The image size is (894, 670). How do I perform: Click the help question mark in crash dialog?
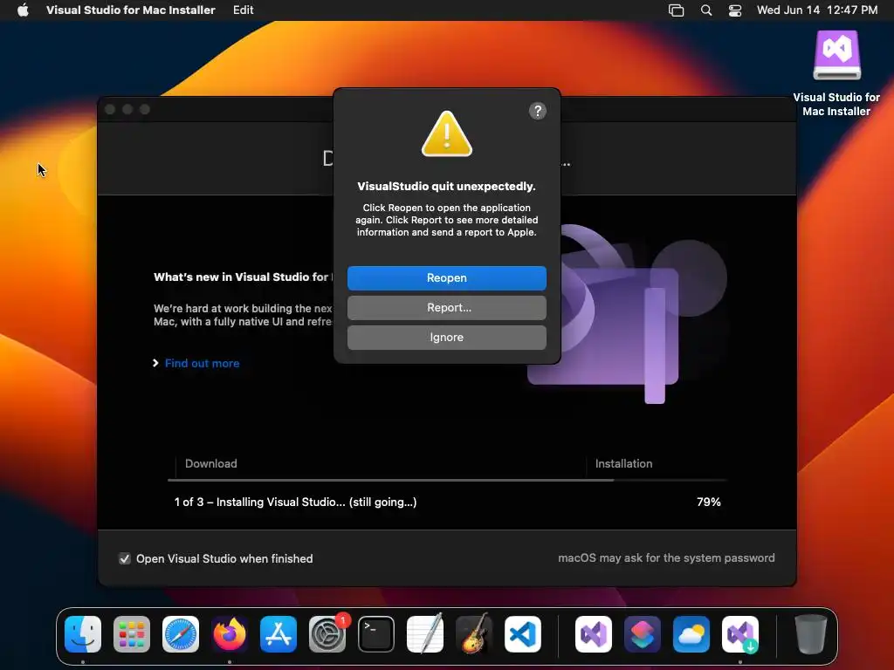pyautogui.click(x=537, y=111)
